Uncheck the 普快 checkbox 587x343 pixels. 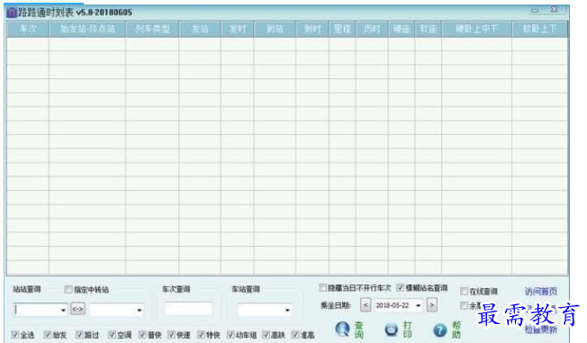tap(142, 334)
